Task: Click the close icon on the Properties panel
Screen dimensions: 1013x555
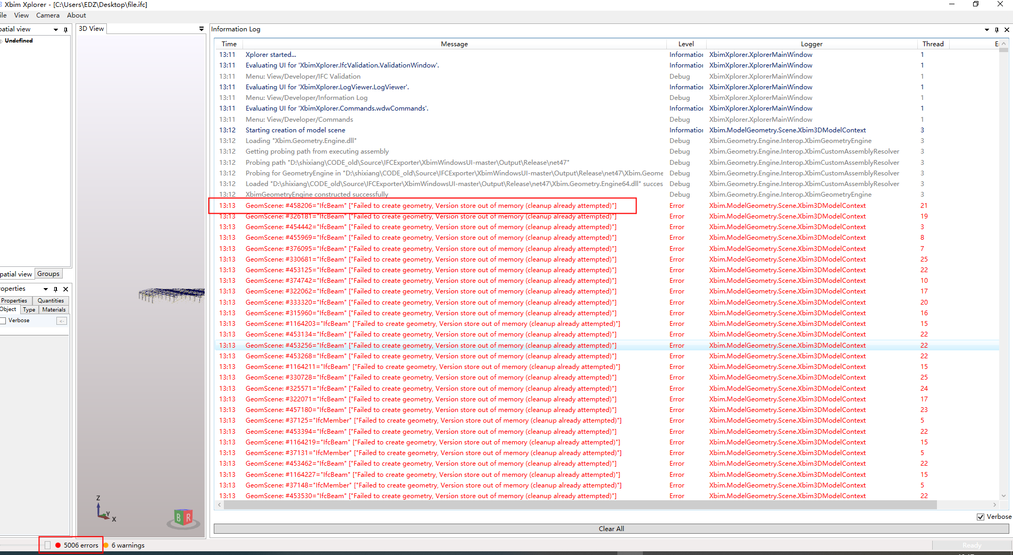Action: (65, 289)
